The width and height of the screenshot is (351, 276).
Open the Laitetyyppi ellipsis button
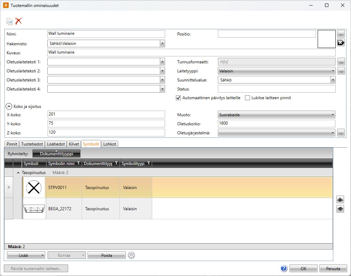(341, 71)
